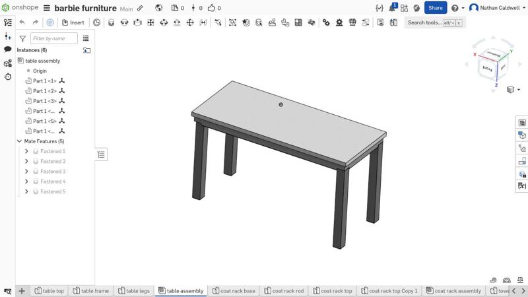Select the Planar mate tool
This screenshot has width=528, height=297.
[x=150, y=22]
